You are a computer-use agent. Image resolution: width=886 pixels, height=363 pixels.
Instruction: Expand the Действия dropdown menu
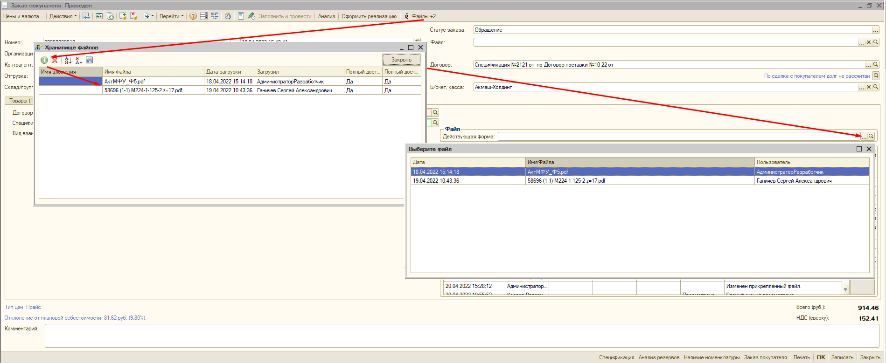(x=63, y=16)
